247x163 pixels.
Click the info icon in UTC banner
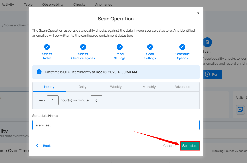coord(39,72)
